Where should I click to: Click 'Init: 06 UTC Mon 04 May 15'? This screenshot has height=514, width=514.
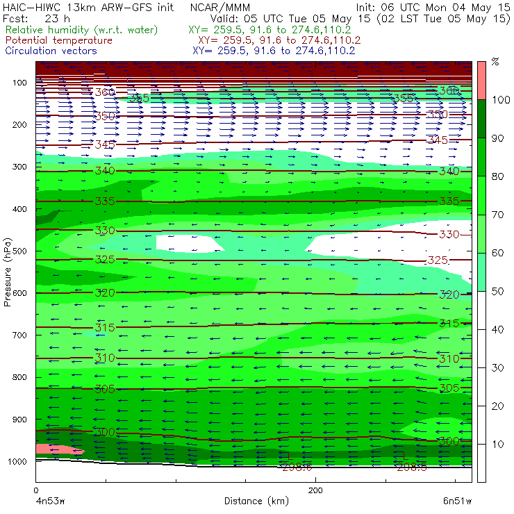[x=433, y=7]
